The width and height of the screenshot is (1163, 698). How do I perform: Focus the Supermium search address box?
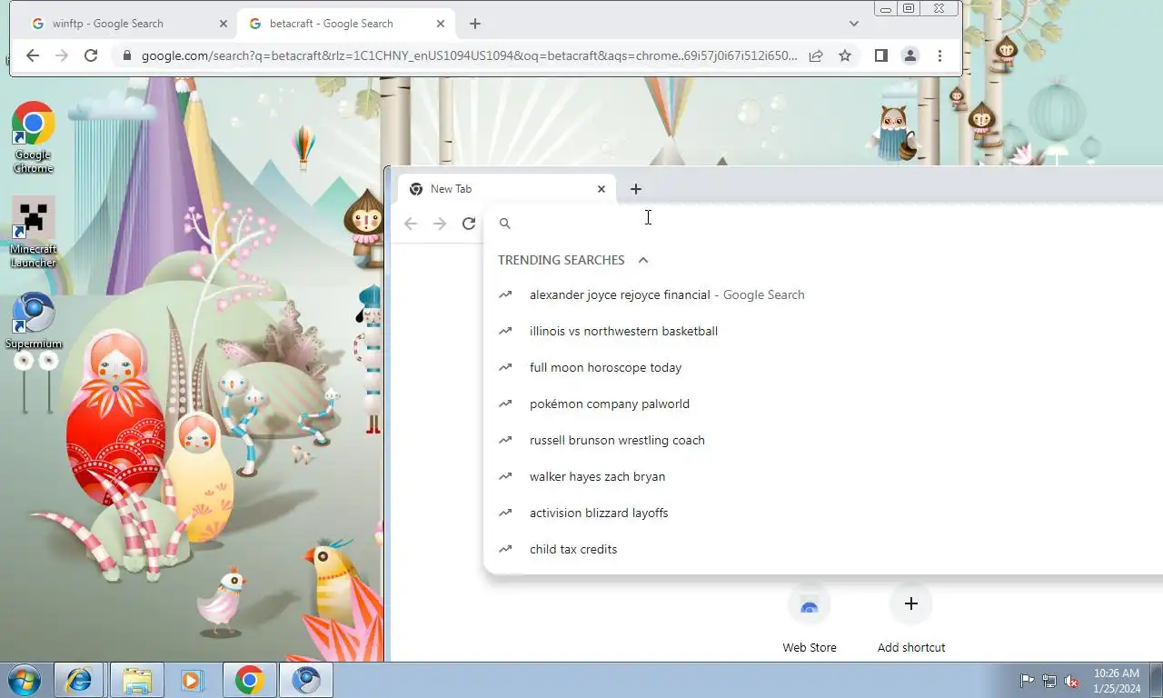tap(823, 223)
